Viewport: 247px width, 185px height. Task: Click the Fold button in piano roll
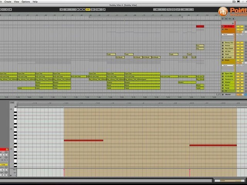tap(12, 103)
